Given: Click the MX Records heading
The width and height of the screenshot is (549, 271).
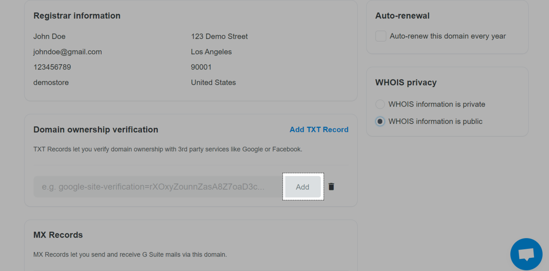Looking at the screenshot, I should [x=58, y=235].
